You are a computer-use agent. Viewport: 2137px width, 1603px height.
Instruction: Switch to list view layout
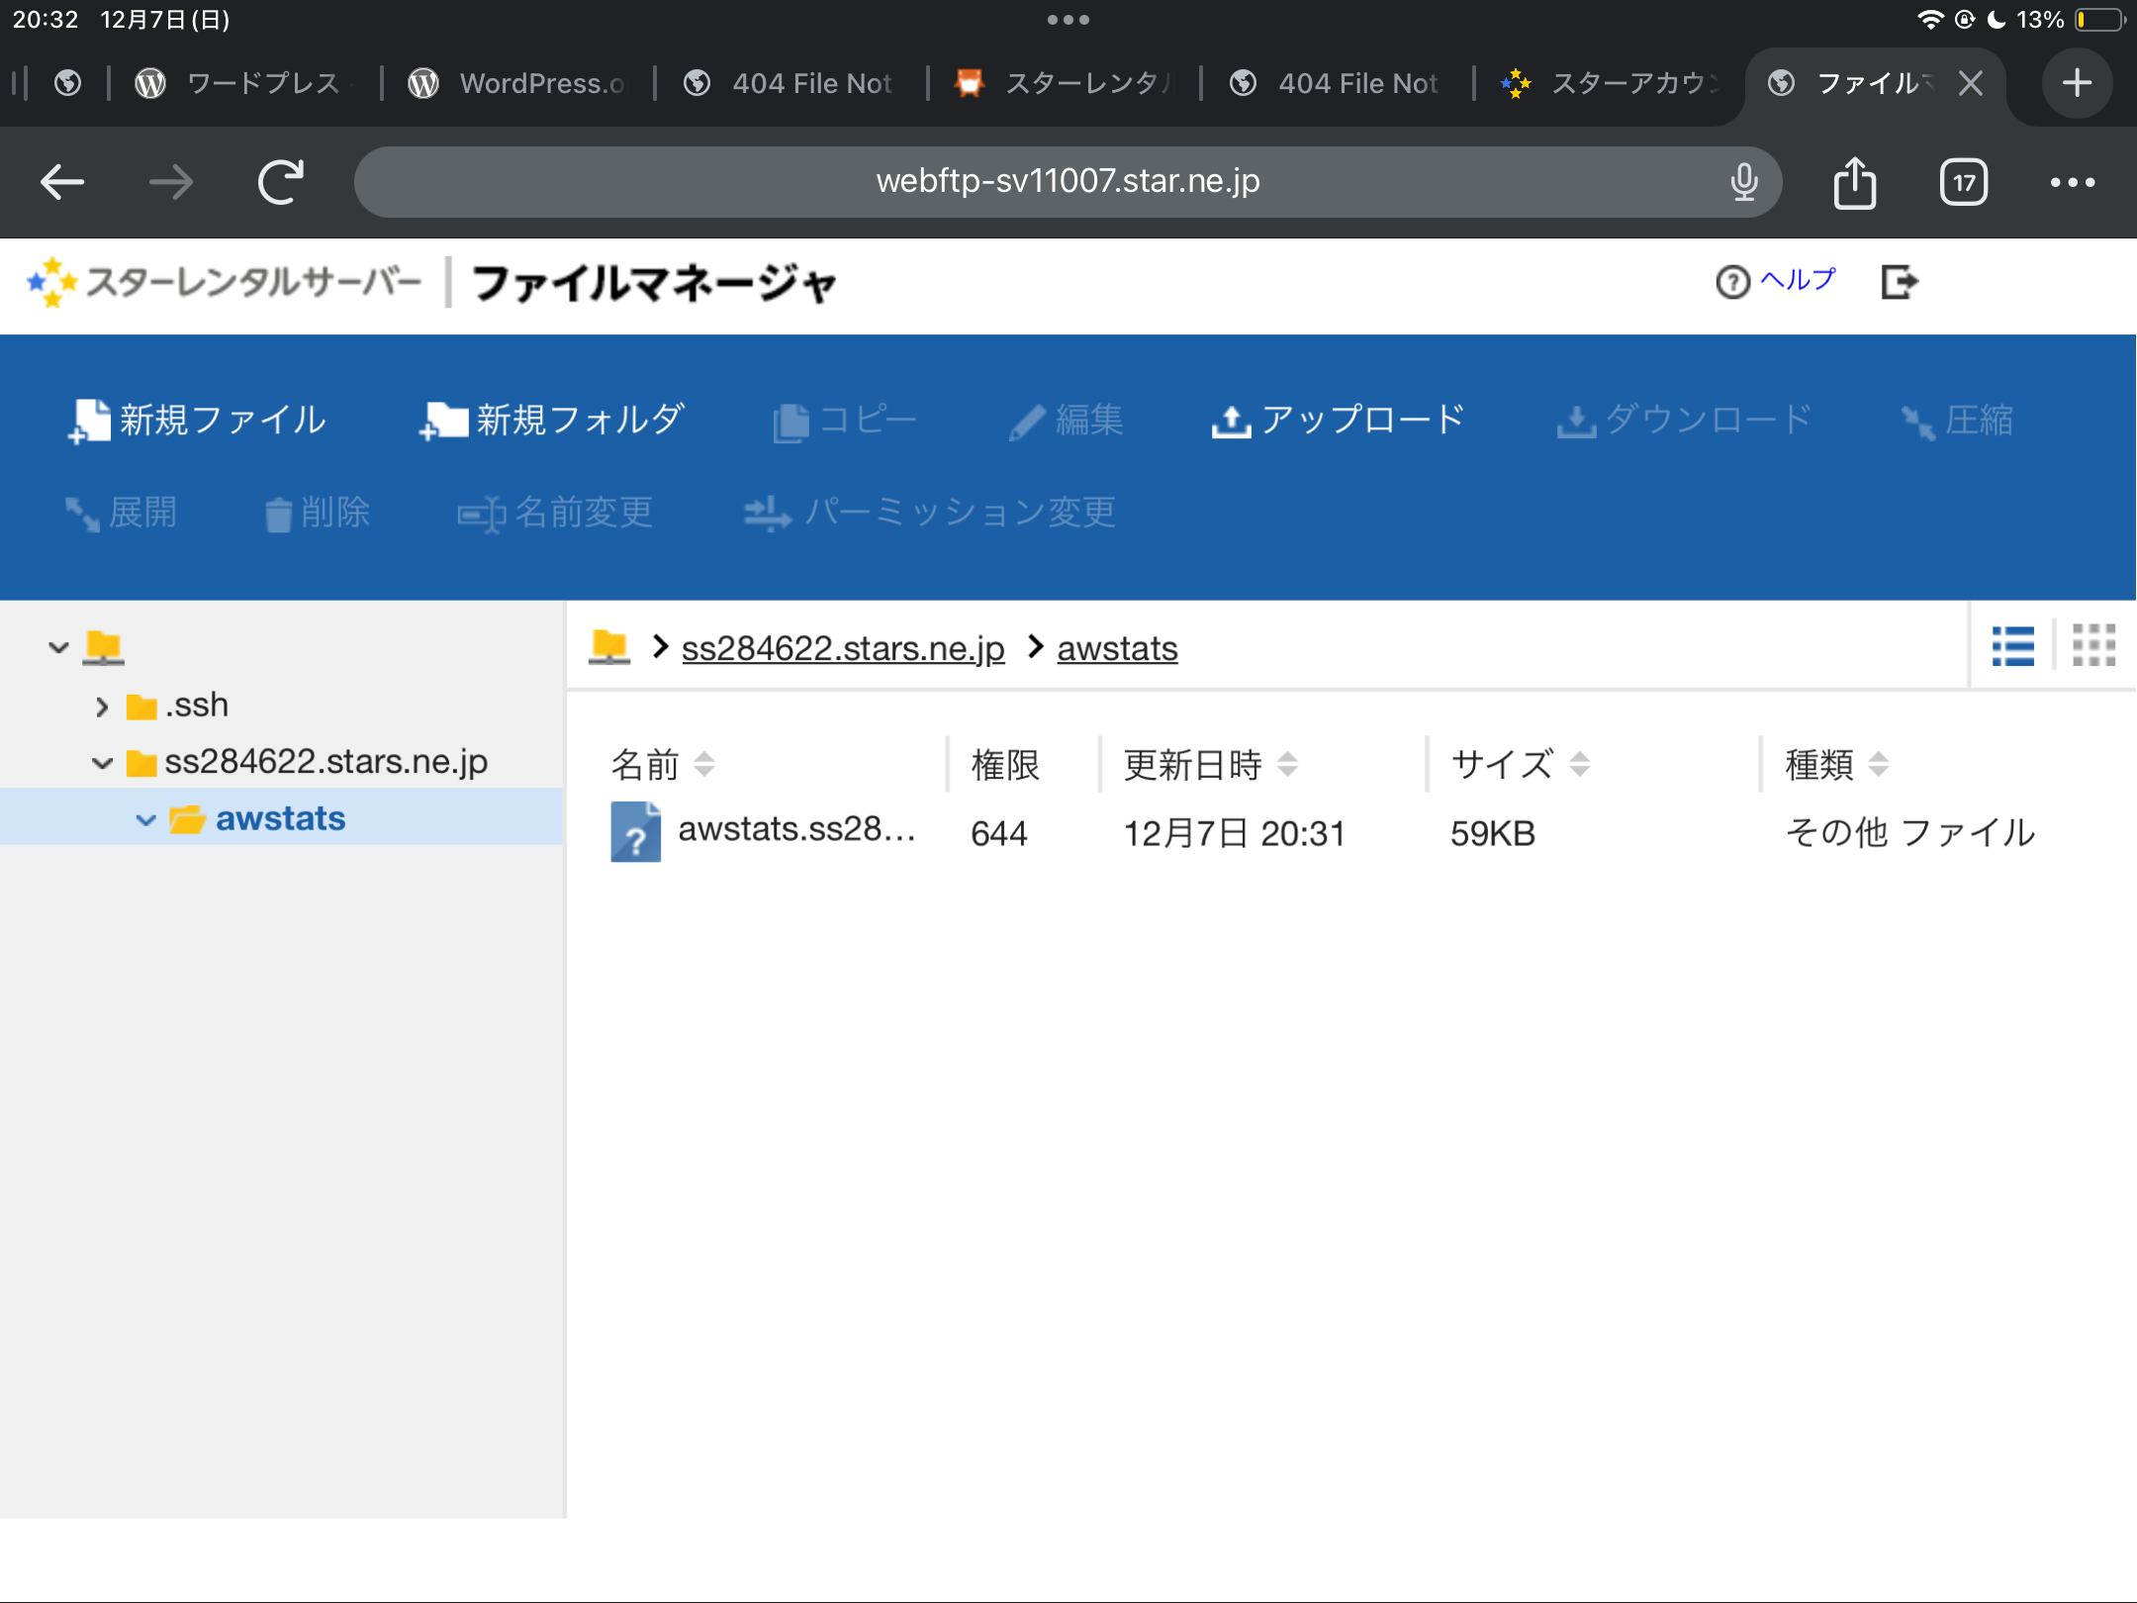(2012, 646)
